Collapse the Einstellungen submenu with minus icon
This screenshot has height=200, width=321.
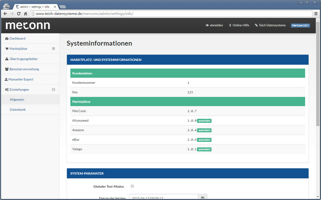pyautogui.click(x=54, y=90)
